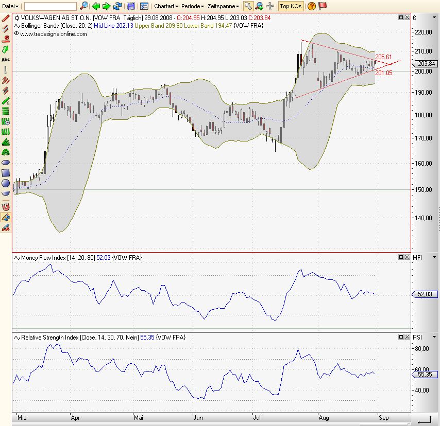Click the www.tradesignalonline.com link text

coord(53,34)
